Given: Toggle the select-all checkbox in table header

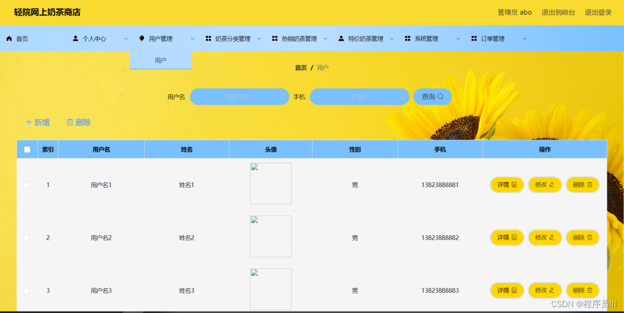Looking at the screenshot, I should click(27, 149).
